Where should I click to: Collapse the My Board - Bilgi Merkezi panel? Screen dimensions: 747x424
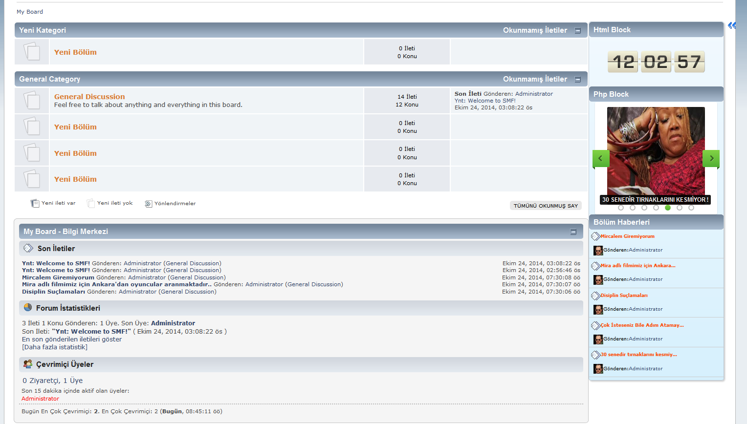tap(573, 232)
